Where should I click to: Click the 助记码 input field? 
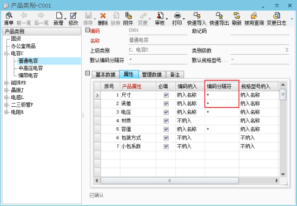pyautogui.click(x=260, y=31)
